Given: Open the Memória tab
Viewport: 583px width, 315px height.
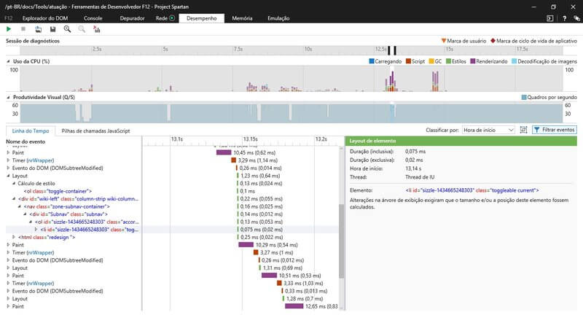Looking at the screenshot, I should [242, 18].
